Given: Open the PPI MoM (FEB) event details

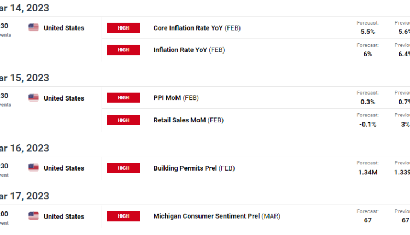Looking at the screenshot, I should [175, 98].
